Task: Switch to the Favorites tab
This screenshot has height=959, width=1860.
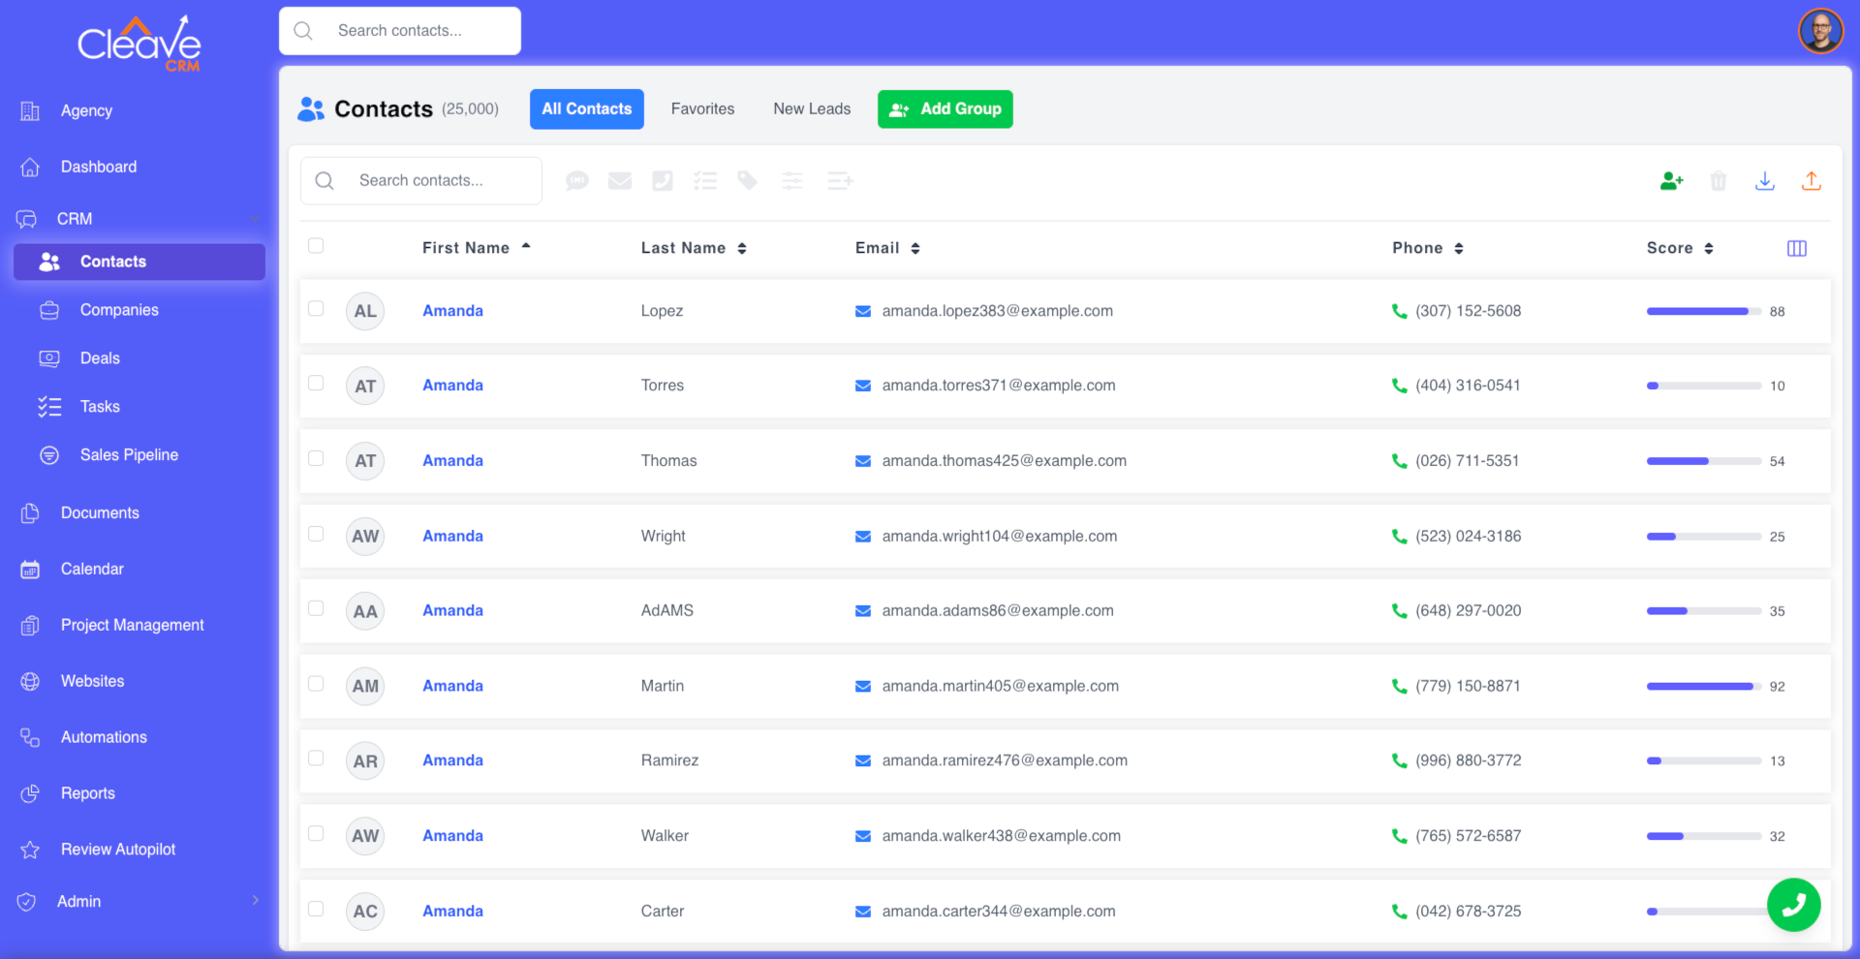Action: point(702,109)
